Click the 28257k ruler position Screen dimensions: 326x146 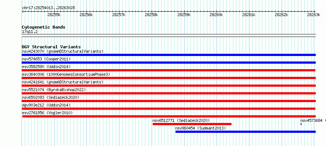tap(119, 15)
